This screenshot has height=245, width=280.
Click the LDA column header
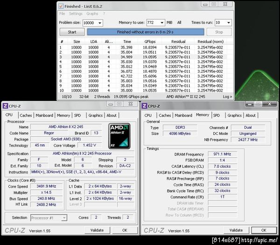pyautogui.click(x=94, y=42)
